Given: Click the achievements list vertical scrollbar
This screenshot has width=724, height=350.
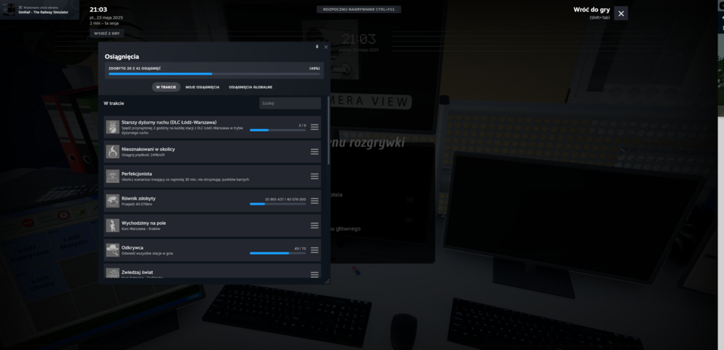Looking at the screenshot, I should pyautogui.click(x=329, y=130).
